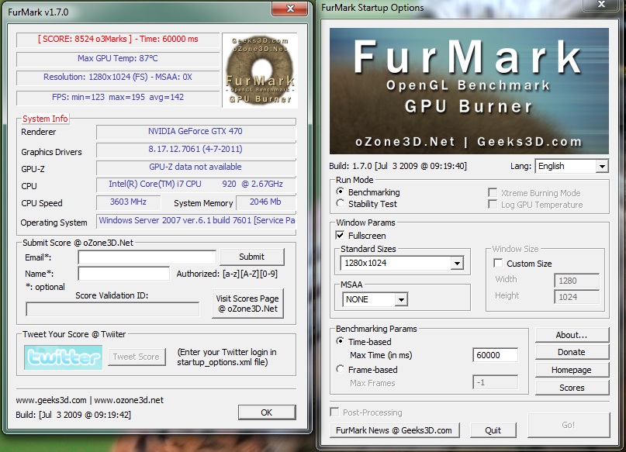Click OK in the results window
Screen dimensions: 626x452
coord(267,412)
